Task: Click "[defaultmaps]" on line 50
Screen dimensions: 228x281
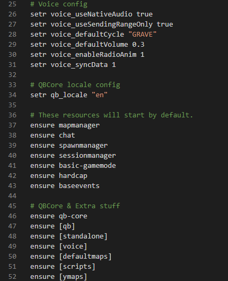Action: coord(85,257)
